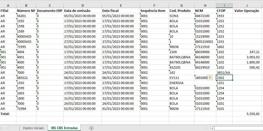Open the error warning icon beside NCM cell
Screen dimensions: 263x131
[210, 78]
